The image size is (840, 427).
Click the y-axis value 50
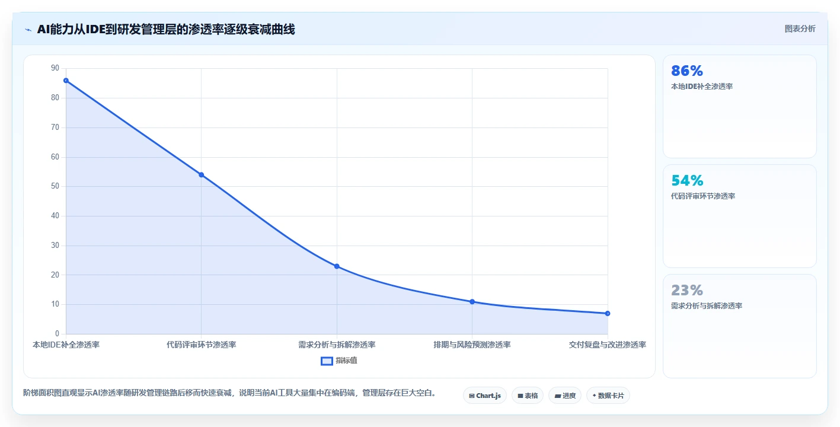coord(55,186)
